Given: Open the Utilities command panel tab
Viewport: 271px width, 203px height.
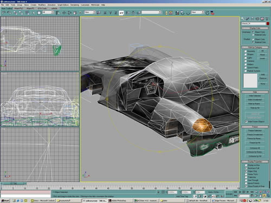Looking at the screenshot, I should [267, 19].
